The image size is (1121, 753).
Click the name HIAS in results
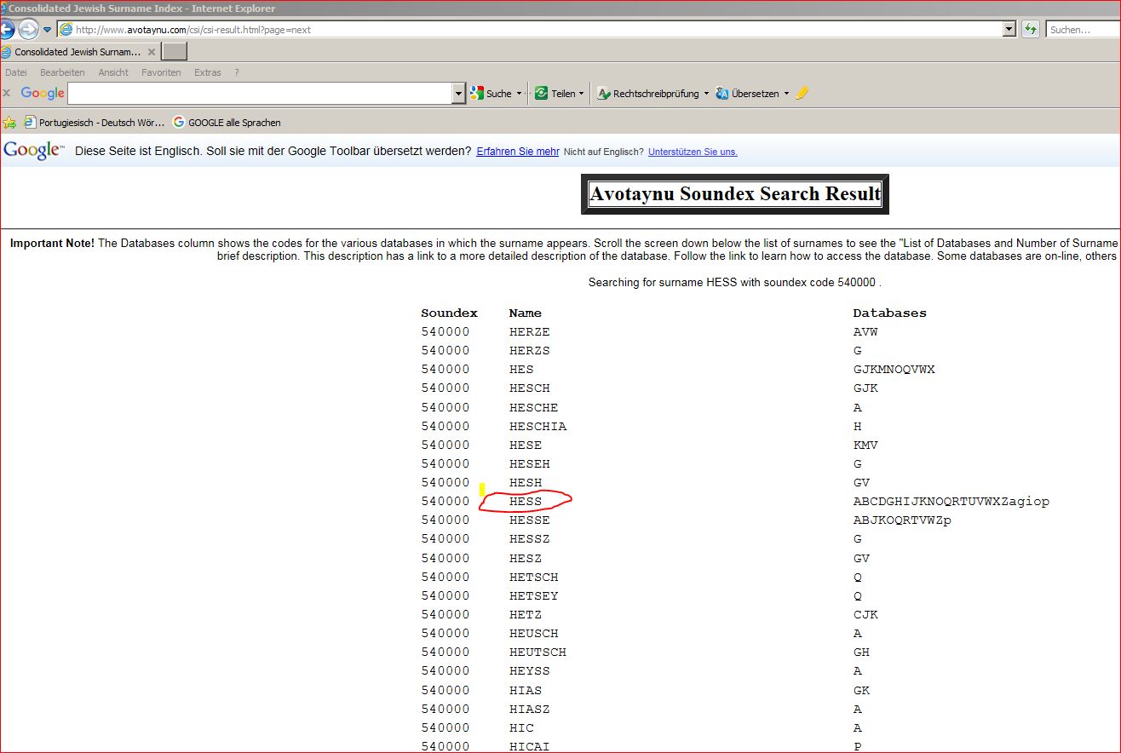[526, 690]
